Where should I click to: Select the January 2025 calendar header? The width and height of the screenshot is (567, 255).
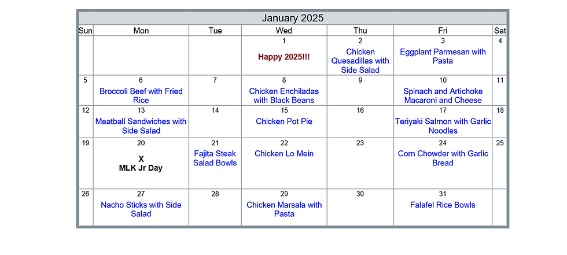(293, 18)
